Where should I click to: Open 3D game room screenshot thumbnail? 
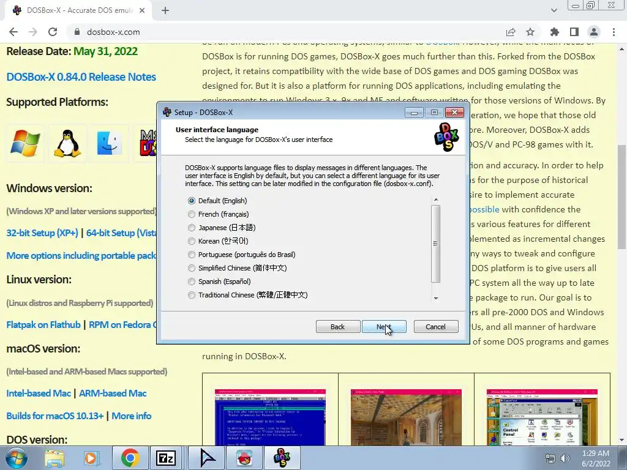[406, 417]
